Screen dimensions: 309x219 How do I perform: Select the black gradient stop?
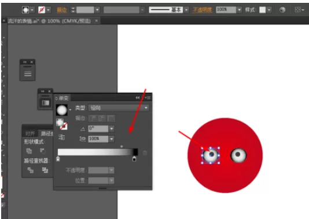134,159
